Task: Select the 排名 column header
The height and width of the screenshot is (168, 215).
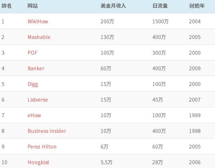Action: pos(6,6)
